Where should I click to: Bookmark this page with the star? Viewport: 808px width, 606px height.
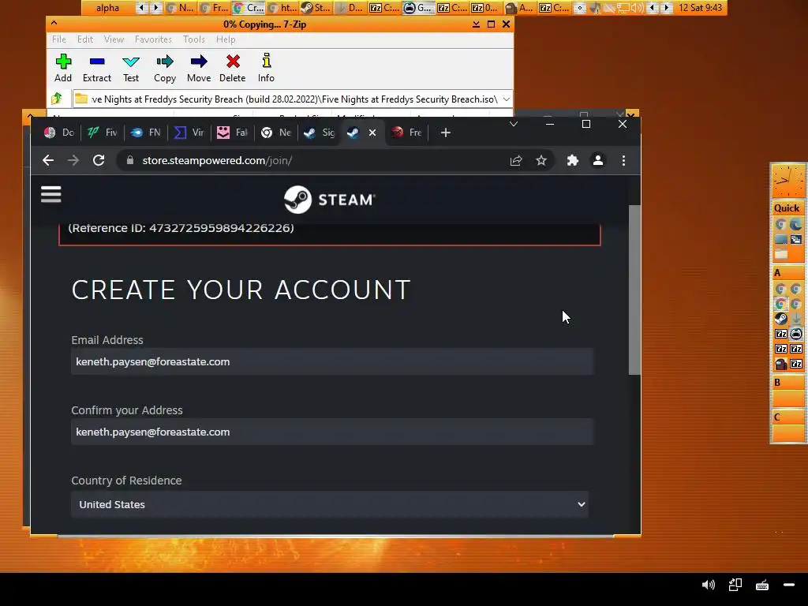tap(541, 161)
